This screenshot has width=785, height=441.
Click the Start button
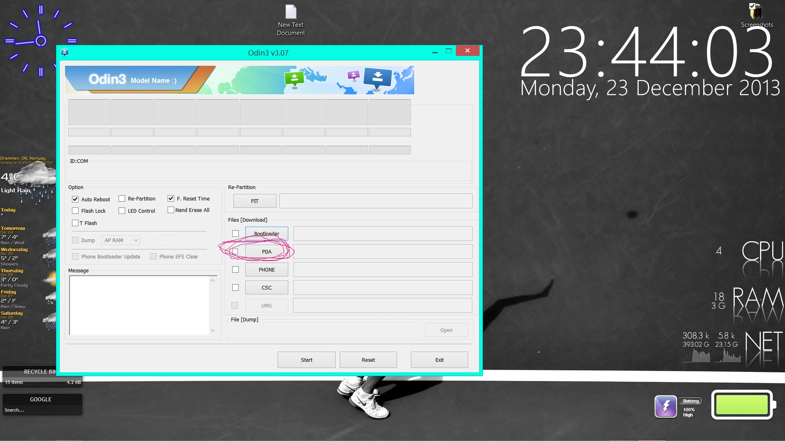pos(307,360)
